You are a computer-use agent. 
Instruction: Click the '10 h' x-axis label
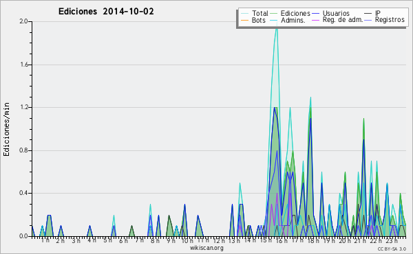click(x=187, y=240)
